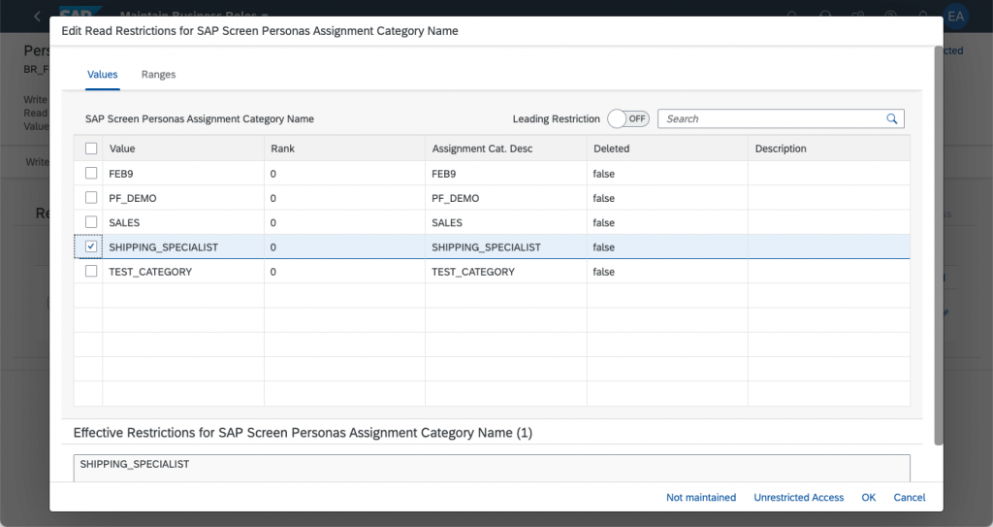993x527 pixels.
Task: Toggle the select-all checkbox in the table header
Action: click(x=91, y=148)
